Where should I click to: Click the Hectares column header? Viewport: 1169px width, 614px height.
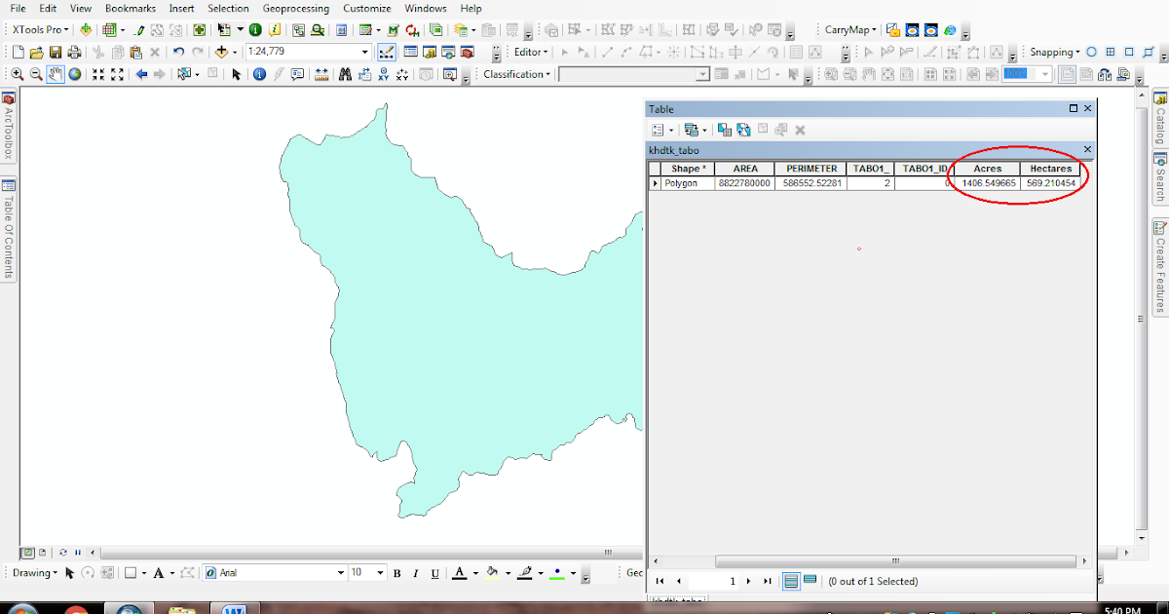pos(1050,169)
